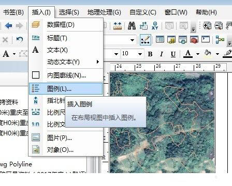Open the font size 10 dropdown
Viewport: 232px width, 186px height.
[x=140, y=54]
